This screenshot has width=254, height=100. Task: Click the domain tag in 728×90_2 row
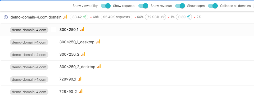pyautogui.click(x=29, y=92)
